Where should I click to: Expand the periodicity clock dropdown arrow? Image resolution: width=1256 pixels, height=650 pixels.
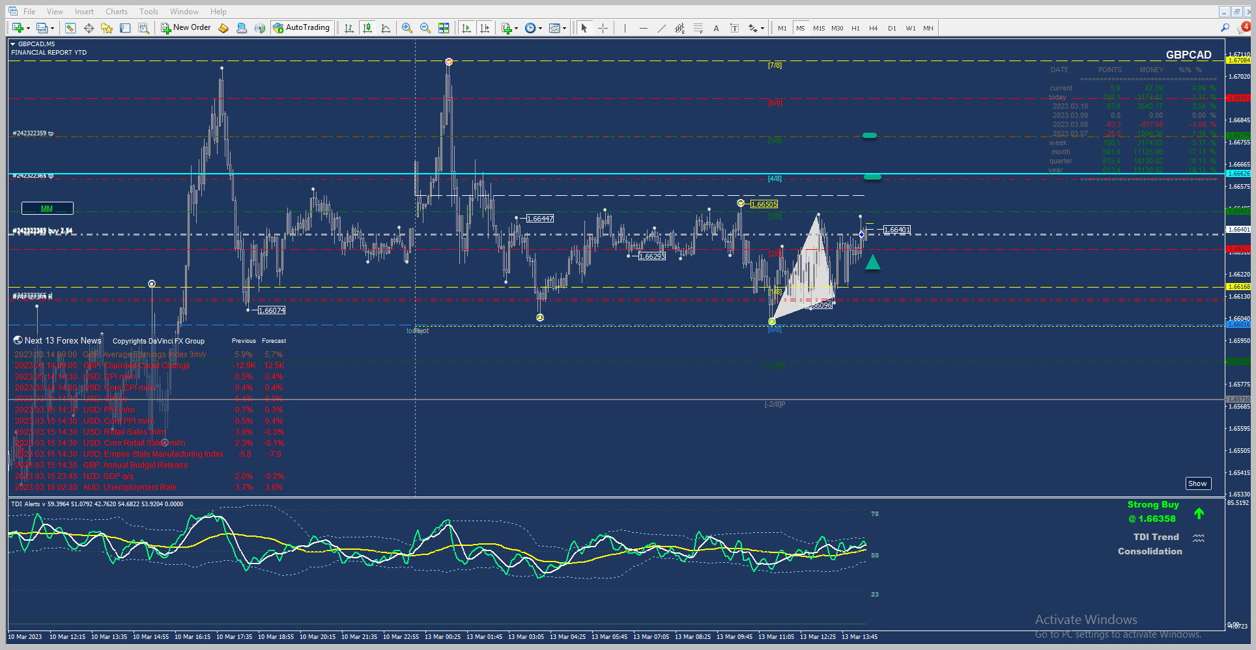tap(540, 29)
